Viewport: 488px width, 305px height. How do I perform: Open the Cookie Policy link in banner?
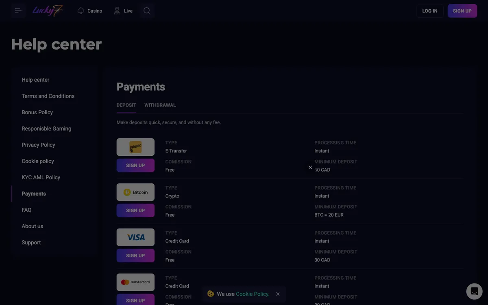[253, 294]
